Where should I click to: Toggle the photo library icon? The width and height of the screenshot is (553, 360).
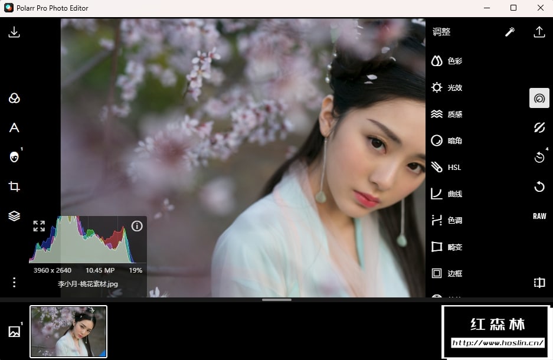tap(14, 332)
